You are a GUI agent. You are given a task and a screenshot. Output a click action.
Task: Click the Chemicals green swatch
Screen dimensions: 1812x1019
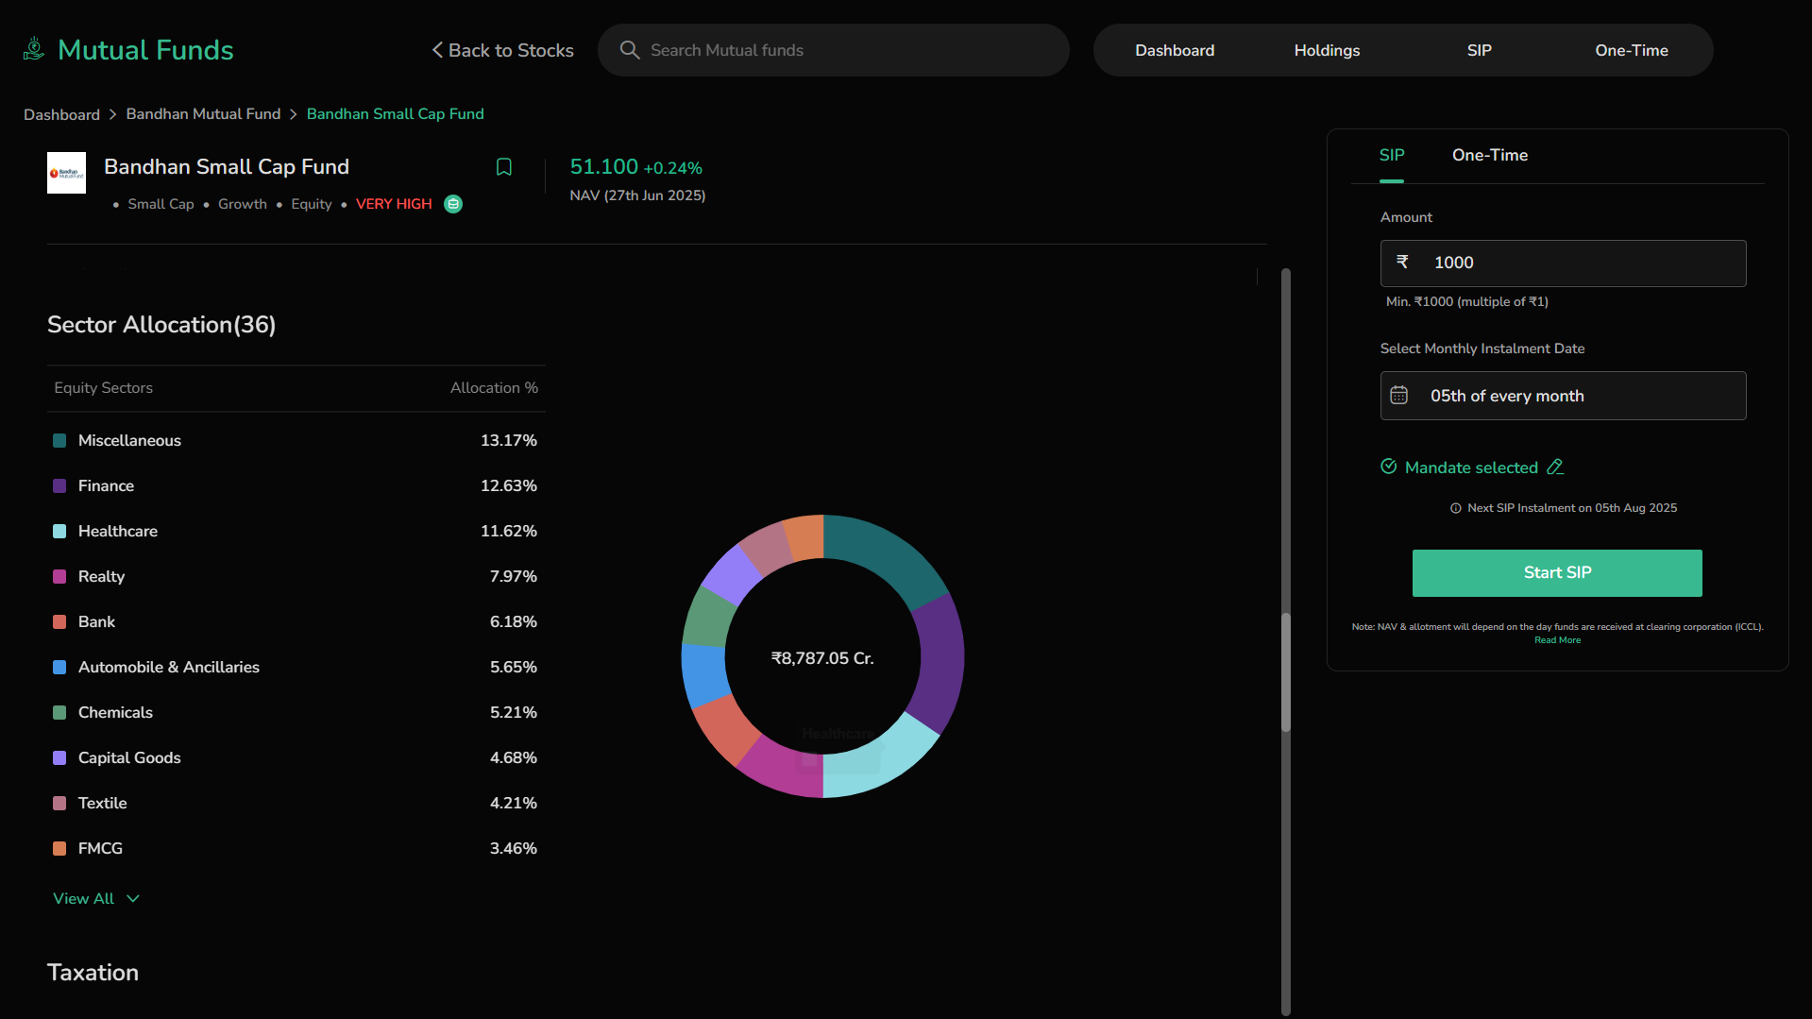(59, 713)
